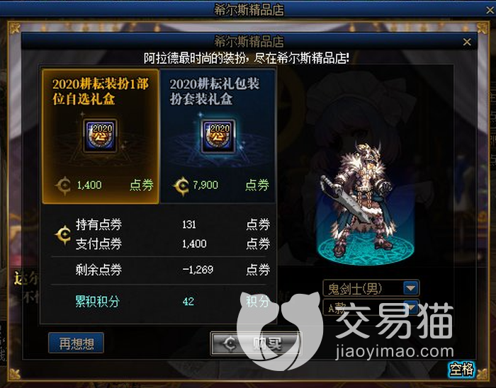
Task: Open the 鬼剑士(男) class dropdown arrow
Action: point(411,288)
